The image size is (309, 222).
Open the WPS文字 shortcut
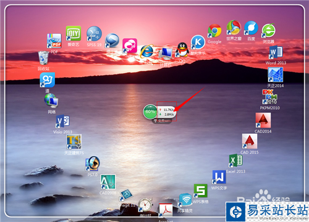[x=219, y=177]
